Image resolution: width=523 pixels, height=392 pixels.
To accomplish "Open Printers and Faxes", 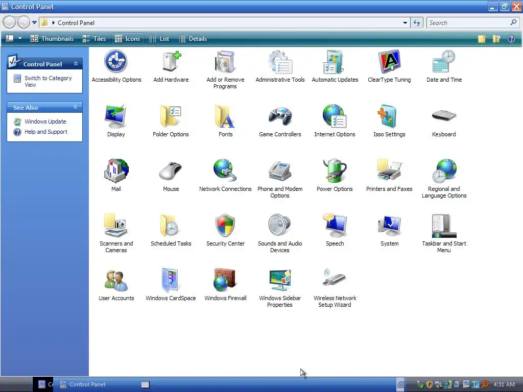I will pos(389,176).
